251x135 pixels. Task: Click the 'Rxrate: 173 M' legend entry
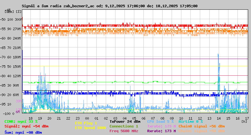(162, 131)
